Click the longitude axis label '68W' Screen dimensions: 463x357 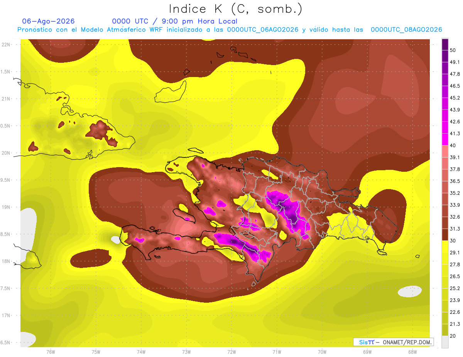pos(412,352)
